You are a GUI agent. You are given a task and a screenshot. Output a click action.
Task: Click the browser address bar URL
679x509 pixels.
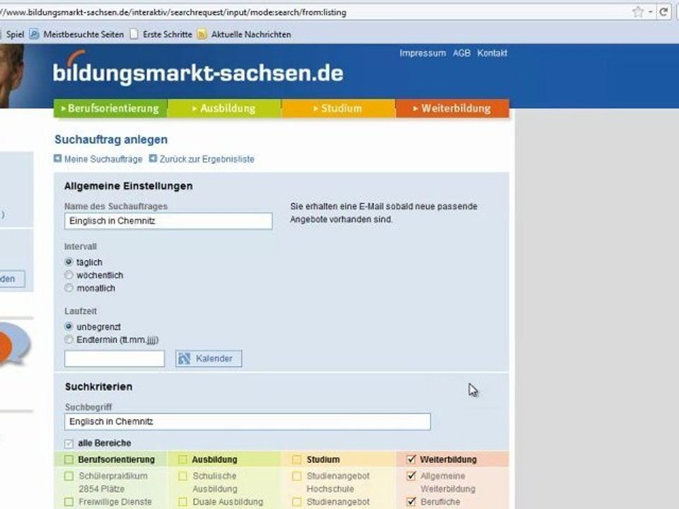pos(173,12)
